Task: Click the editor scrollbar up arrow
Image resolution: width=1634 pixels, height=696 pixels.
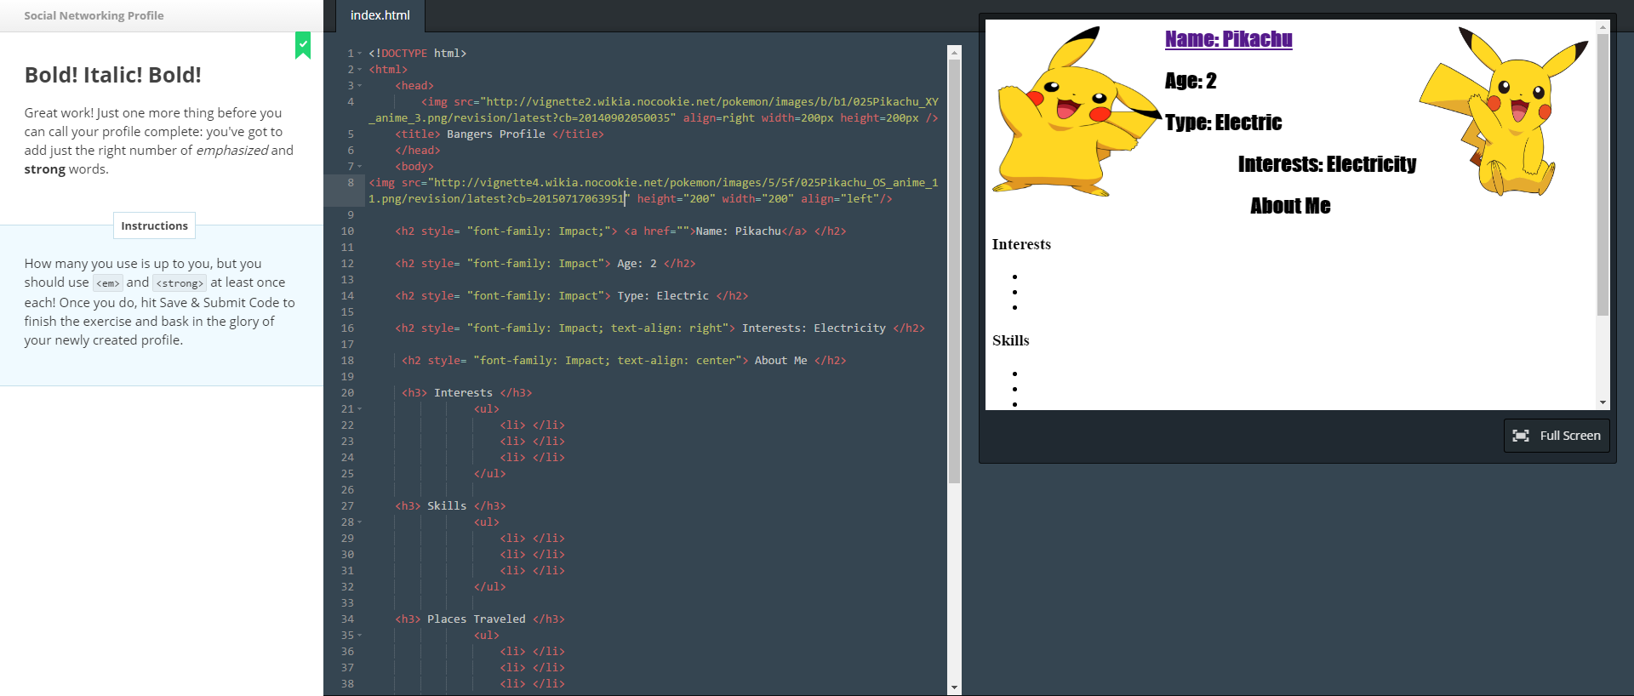Action: click(x=954, y=53)
